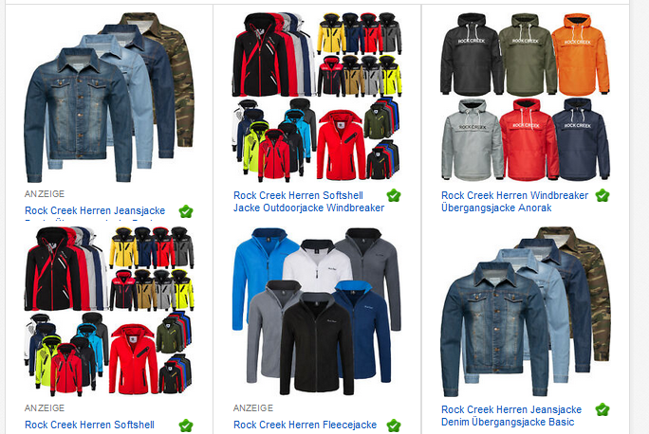Screen dimensions: 649x434
Task: Click the ANZEIGE label above the top-left Jeansjacke listing
Action: [45, 194]
